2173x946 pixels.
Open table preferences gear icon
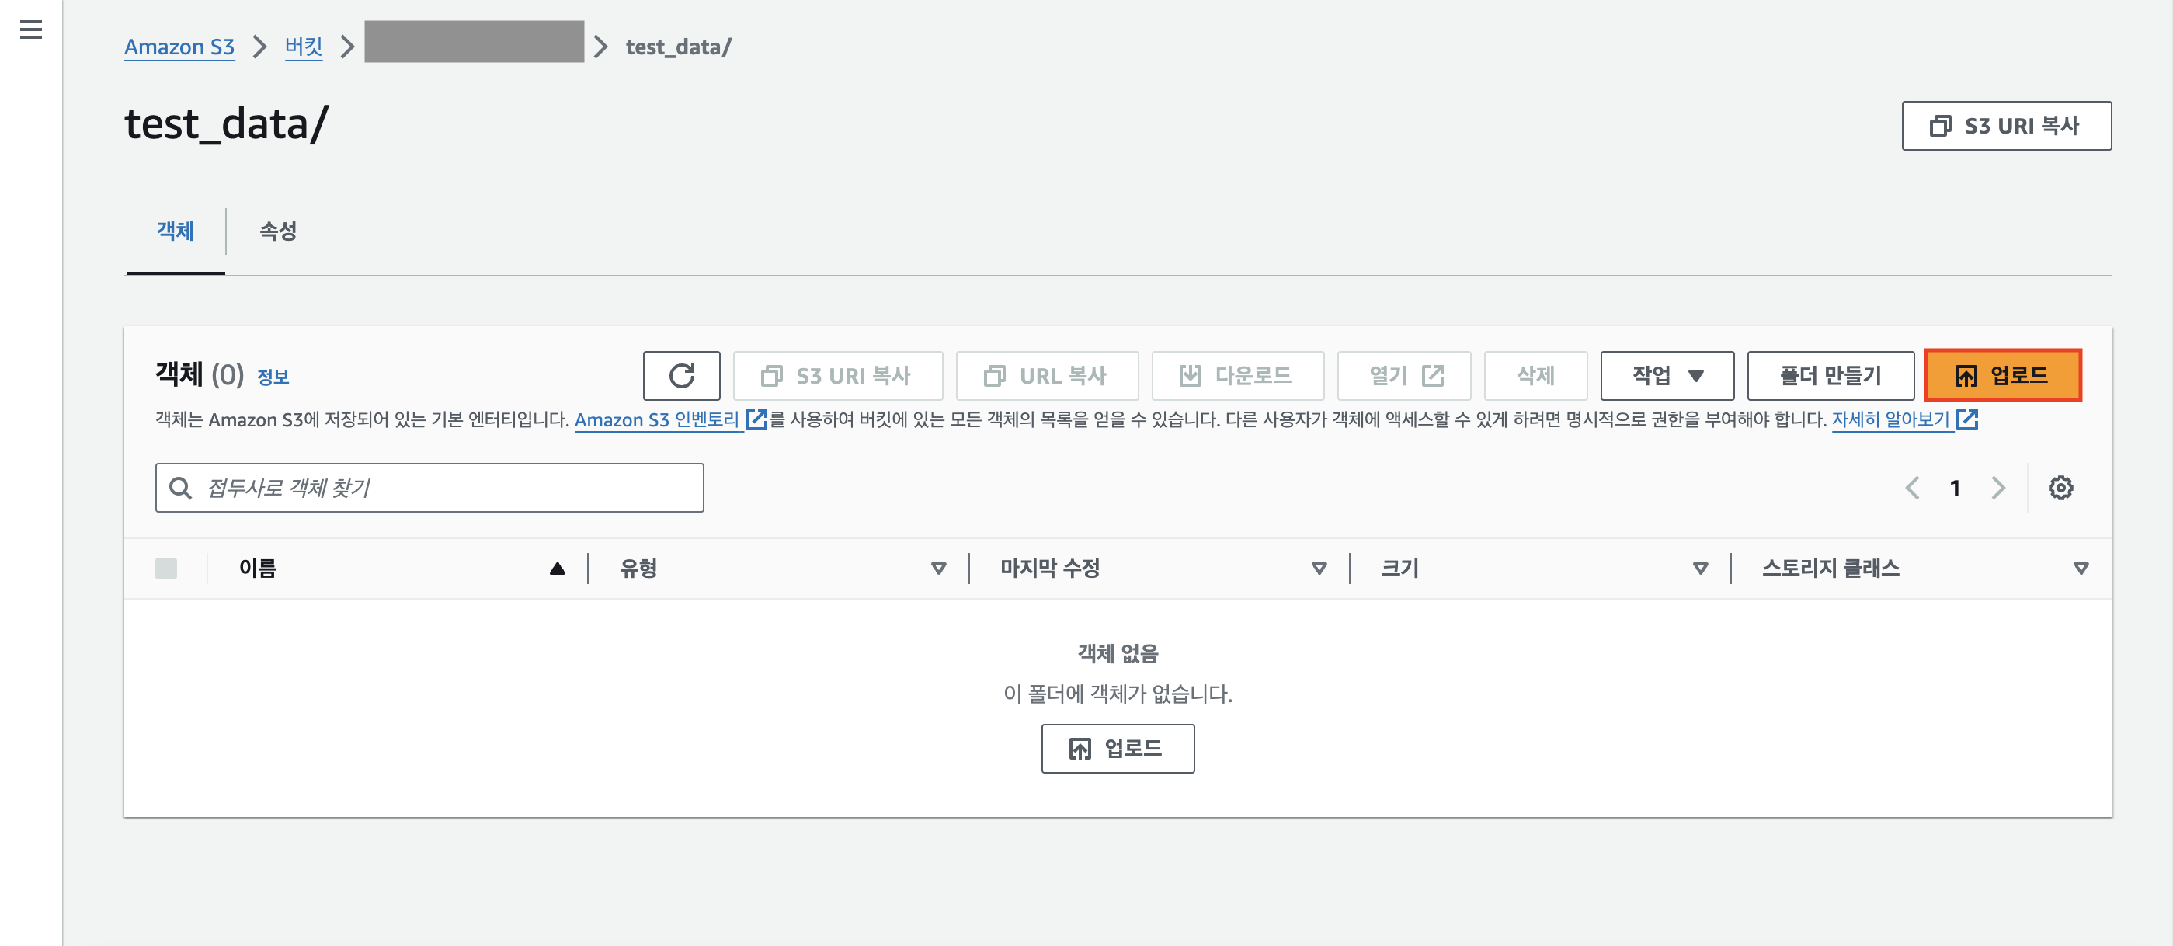tap(2060, 488)
